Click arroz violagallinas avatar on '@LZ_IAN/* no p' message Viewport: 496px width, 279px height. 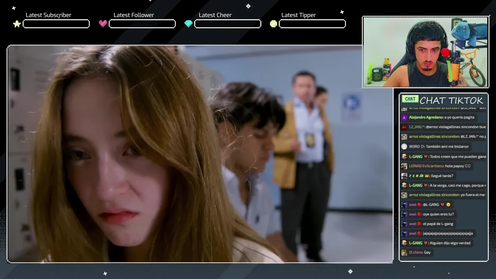[404, 137]
